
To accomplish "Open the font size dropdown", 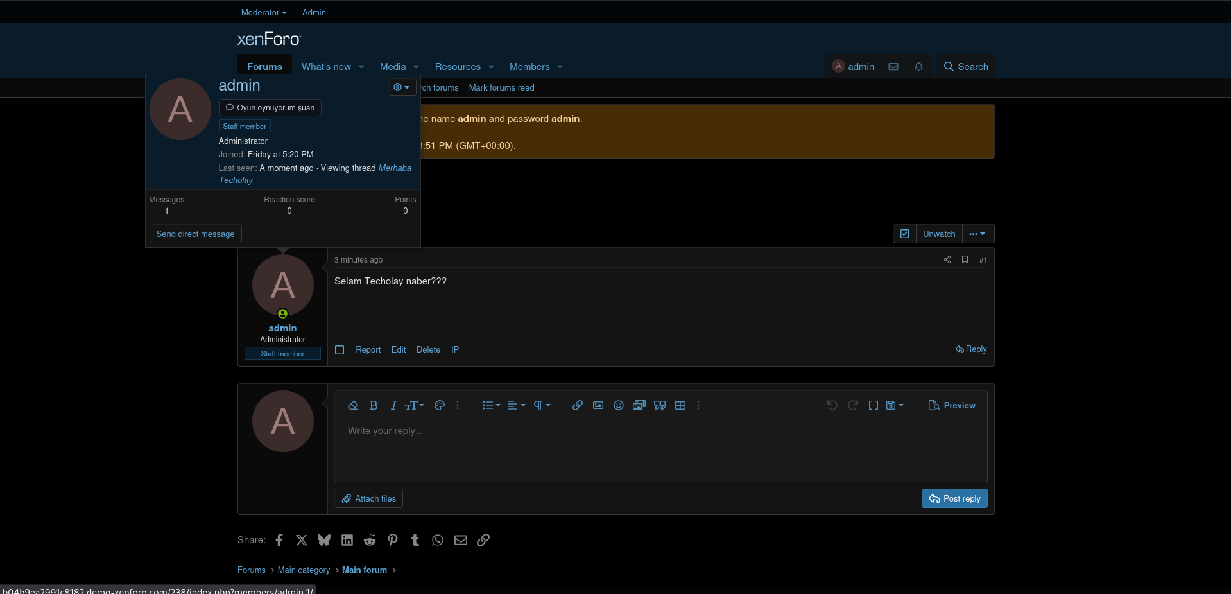I will pyautogui.click(x=415, y=405).
